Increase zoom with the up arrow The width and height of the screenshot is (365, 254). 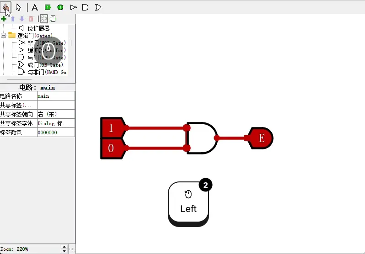tap(64, 247)
